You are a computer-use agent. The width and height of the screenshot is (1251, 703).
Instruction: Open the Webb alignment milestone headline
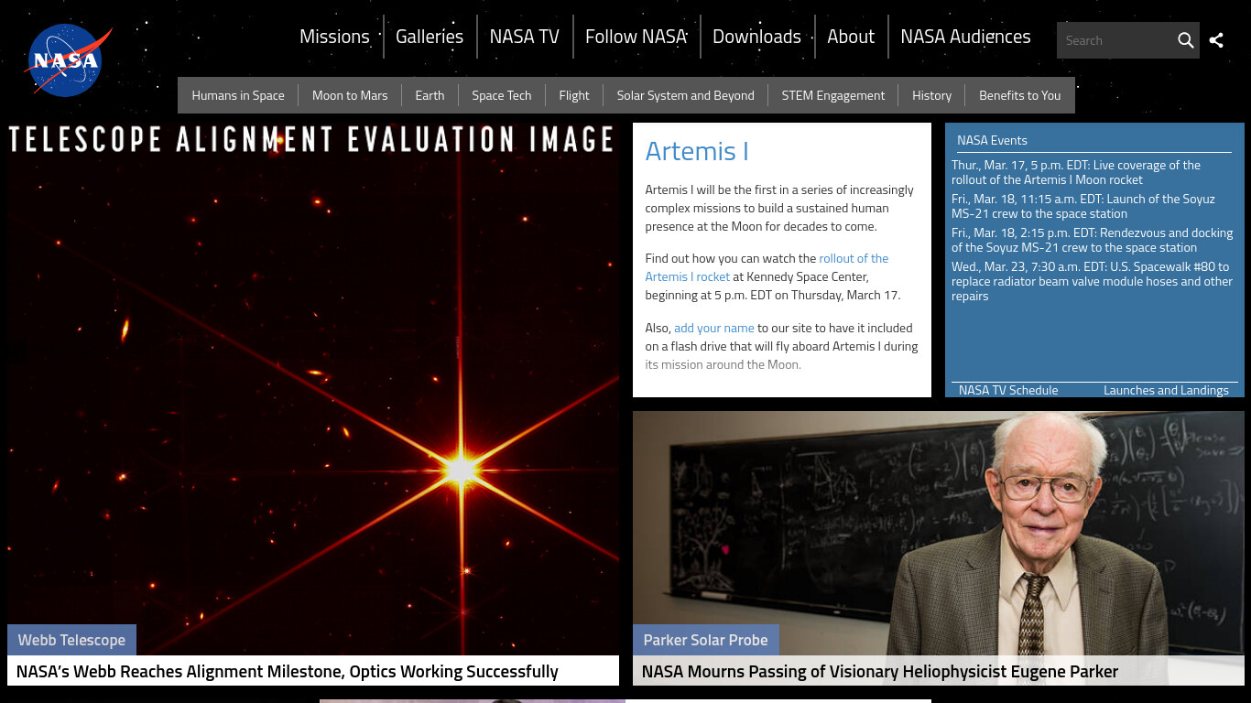(x=288, y=671)
